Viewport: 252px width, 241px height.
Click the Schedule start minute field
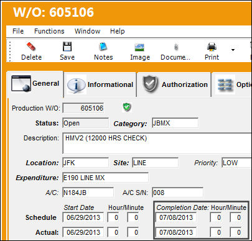pyautogui.click(x=133, y=217)
